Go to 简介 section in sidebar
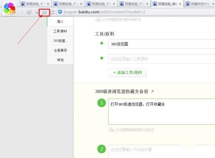This screenshot has height=158, width=215. pos(60,22)
